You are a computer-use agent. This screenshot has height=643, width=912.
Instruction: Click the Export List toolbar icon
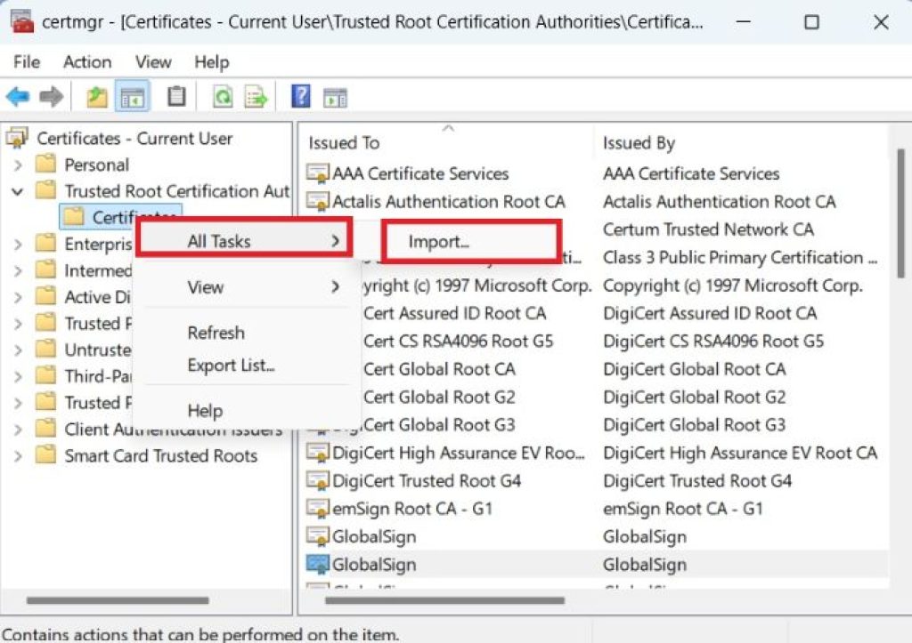(256, 96)
